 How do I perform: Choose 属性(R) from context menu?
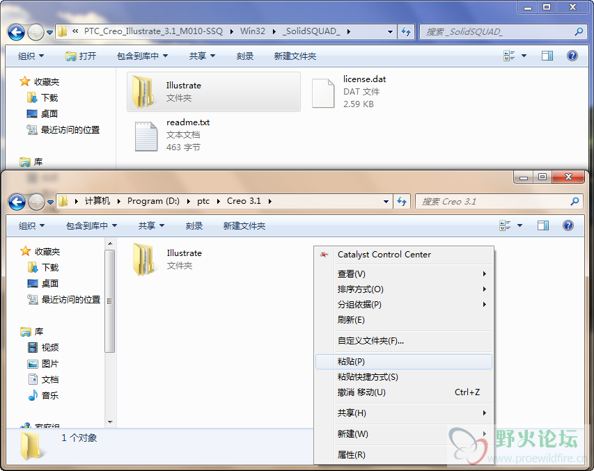click(x=404, y=455)
